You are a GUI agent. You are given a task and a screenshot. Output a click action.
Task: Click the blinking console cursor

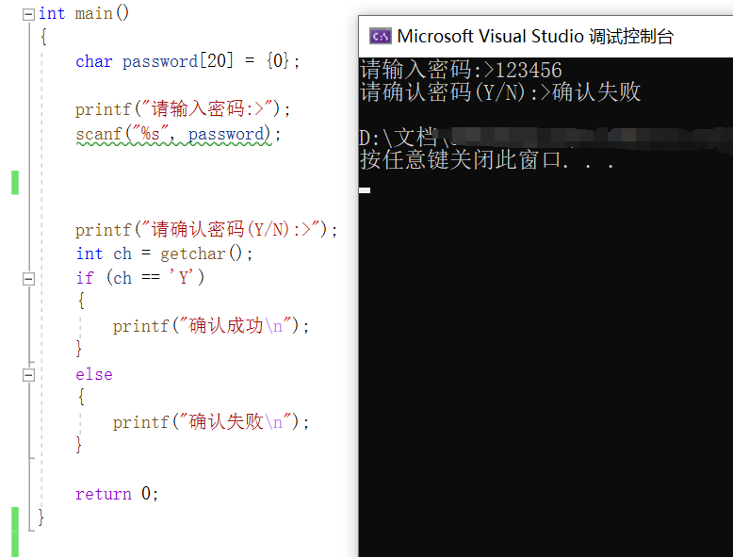(366, 189)
